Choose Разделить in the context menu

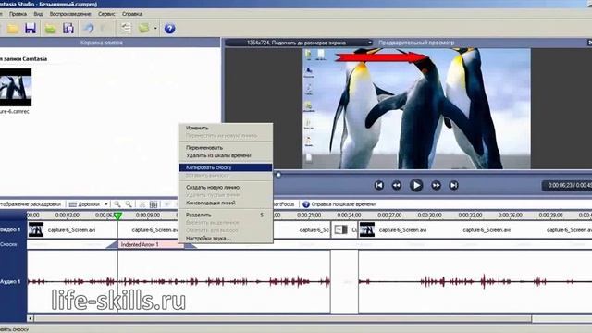[x=226, y=215]
